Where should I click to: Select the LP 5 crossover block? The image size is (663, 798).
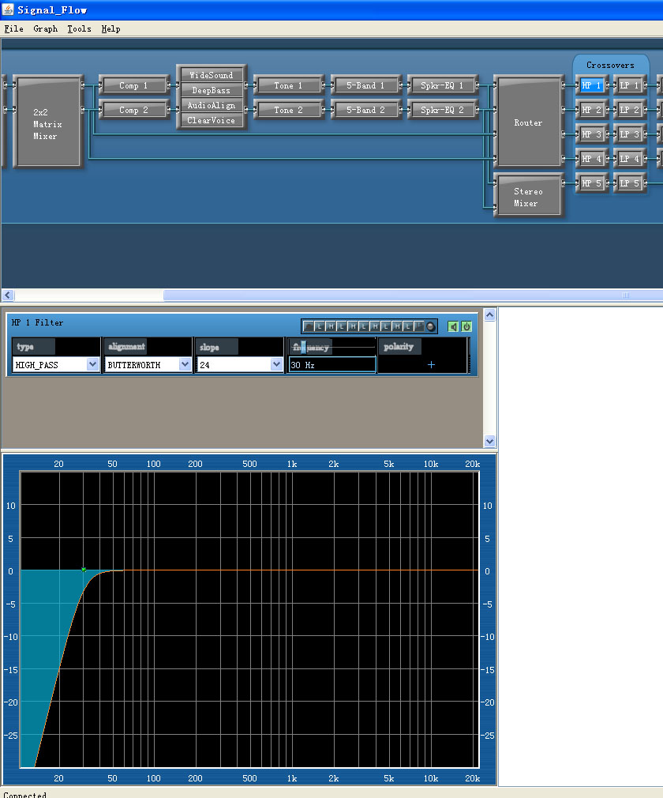pyautogui.click(x=629, y=183)
